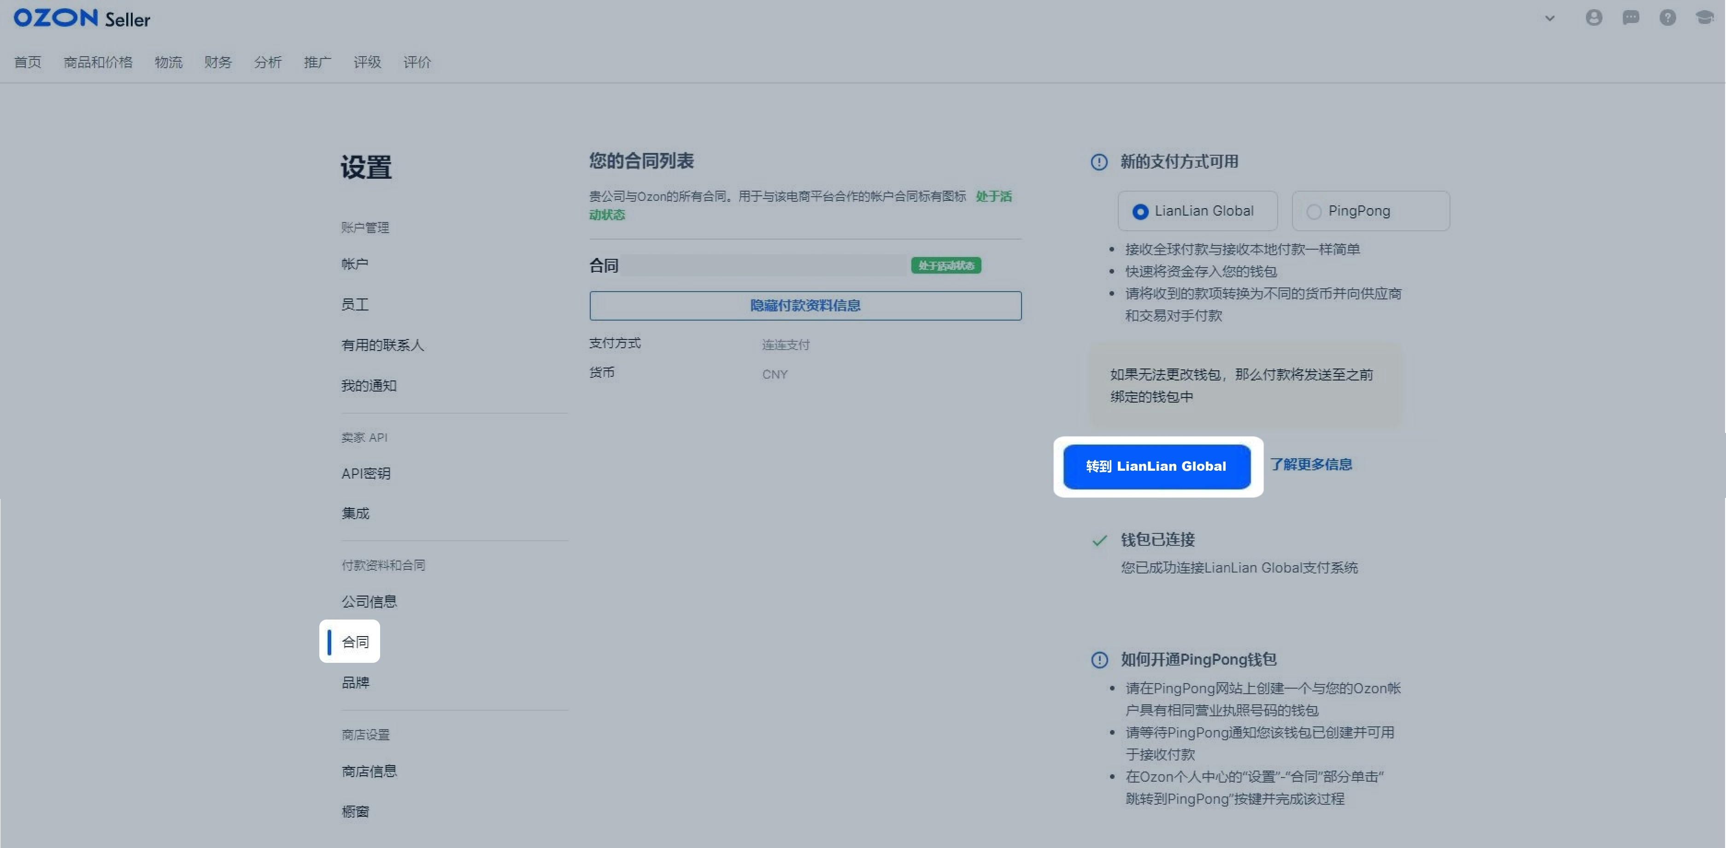Click the green 处于活动状态 contract badge

click(945, 266)
